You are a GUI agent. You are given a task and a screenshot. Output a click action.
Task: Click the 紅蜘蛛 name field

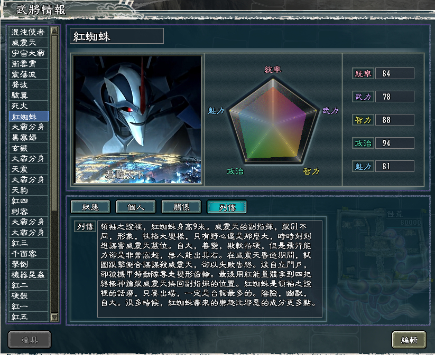(x=117, y=36)
